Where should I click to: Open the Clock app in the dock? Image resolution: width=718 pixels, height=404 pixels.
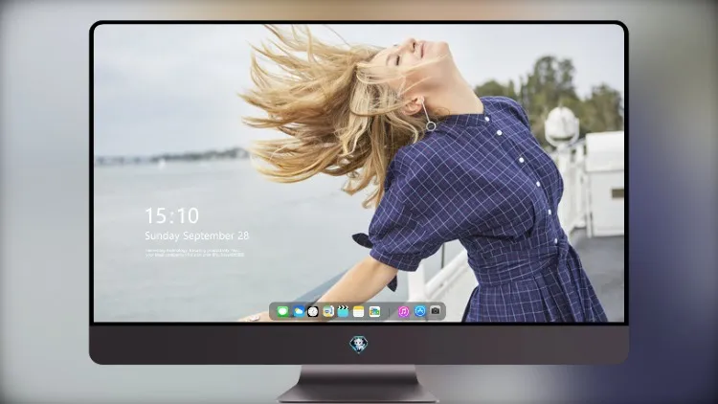click(313, 312)
